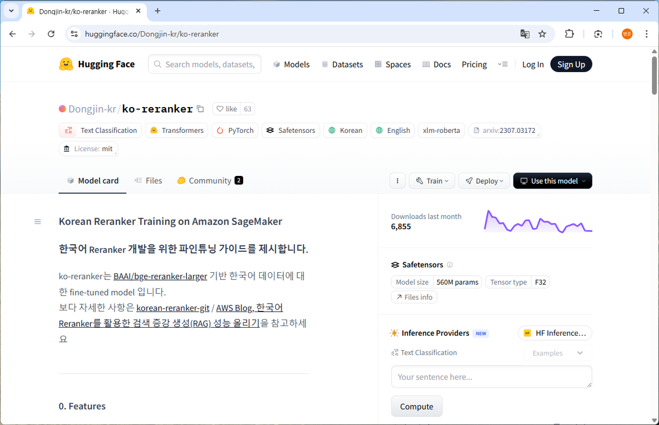Expand the Train dropdown
The image size is (659, 425).
click(x=432, y=181)
